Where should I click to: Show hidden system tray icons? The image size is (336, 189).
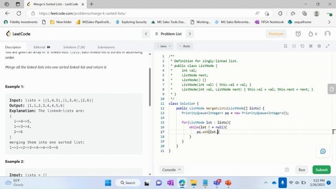(x=266, y=183)
